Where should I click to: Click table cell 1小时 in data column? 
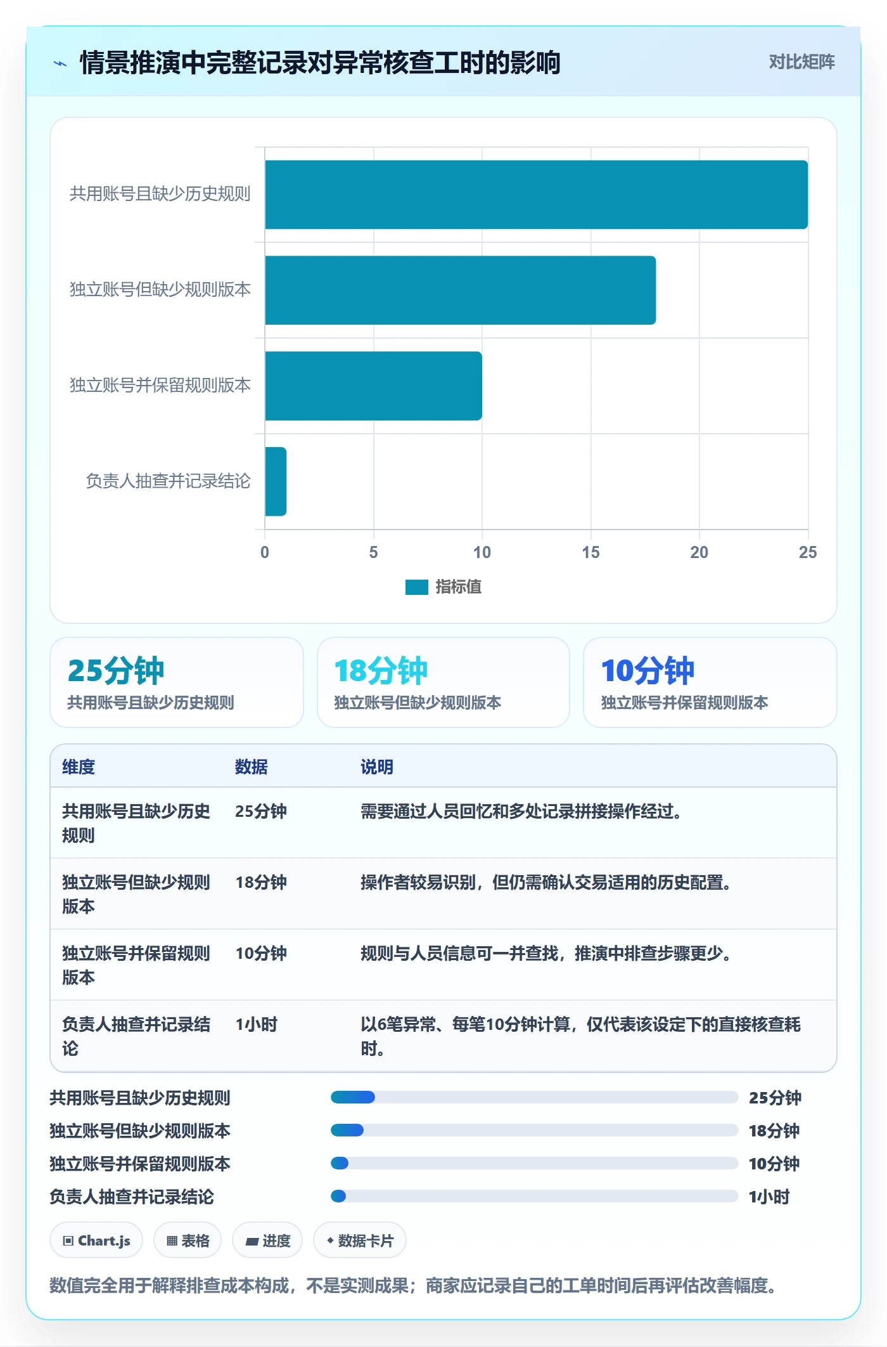pos(257,1024)
